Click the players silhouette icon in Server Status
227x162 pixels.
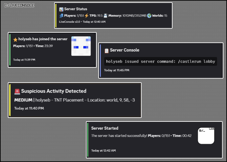pos(61,16)
